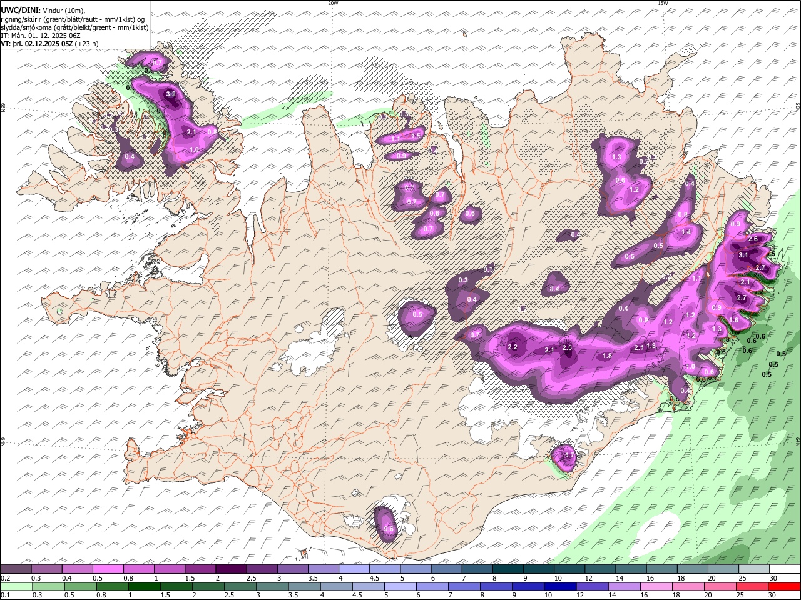Click the 20W longitude label
This screenshot has height=600, width=801.
pos(333,3)
